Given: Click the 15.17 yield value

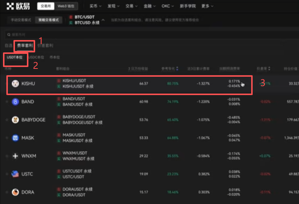Looking at the screenshot, I should pyautogui.click(x=144, y=192).
